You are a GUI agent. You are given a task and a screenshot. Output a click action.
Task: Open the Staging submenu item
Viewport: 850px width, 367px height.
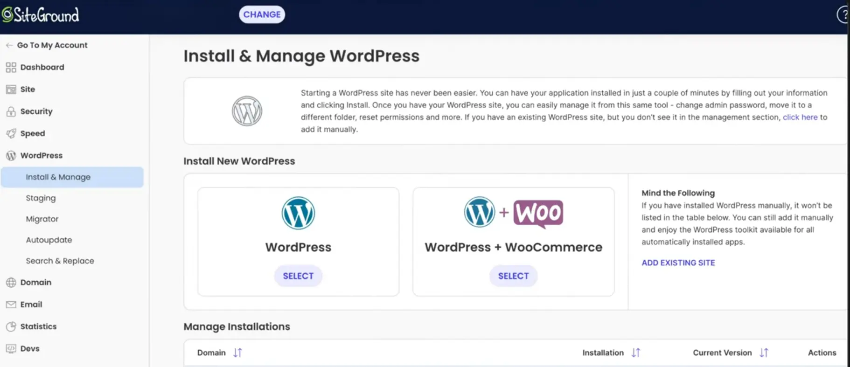point(41,198)
